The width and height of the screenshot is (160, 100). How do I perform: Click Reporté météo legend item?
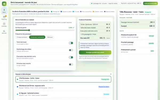coord(109,11)
